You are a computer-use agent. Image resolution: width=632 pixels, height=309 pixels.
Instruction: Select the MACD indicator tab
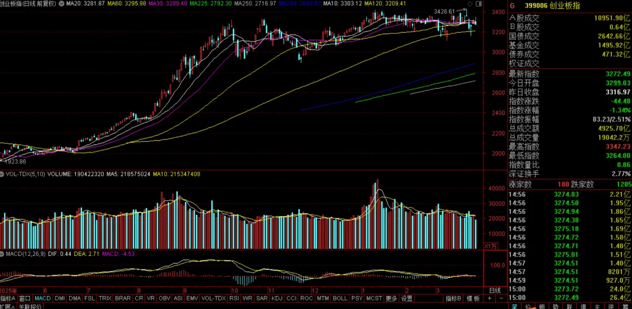pyautogui.click(x=43, y=298)
